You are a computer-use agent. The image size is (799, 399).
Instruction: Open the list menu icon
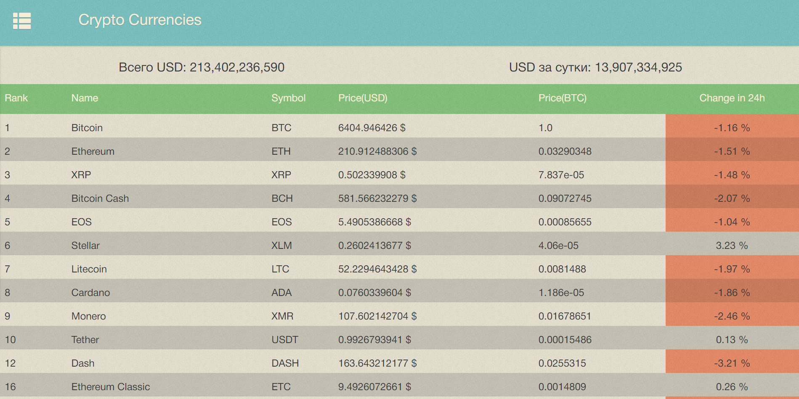pyautogui.click(x=22, y=21)
